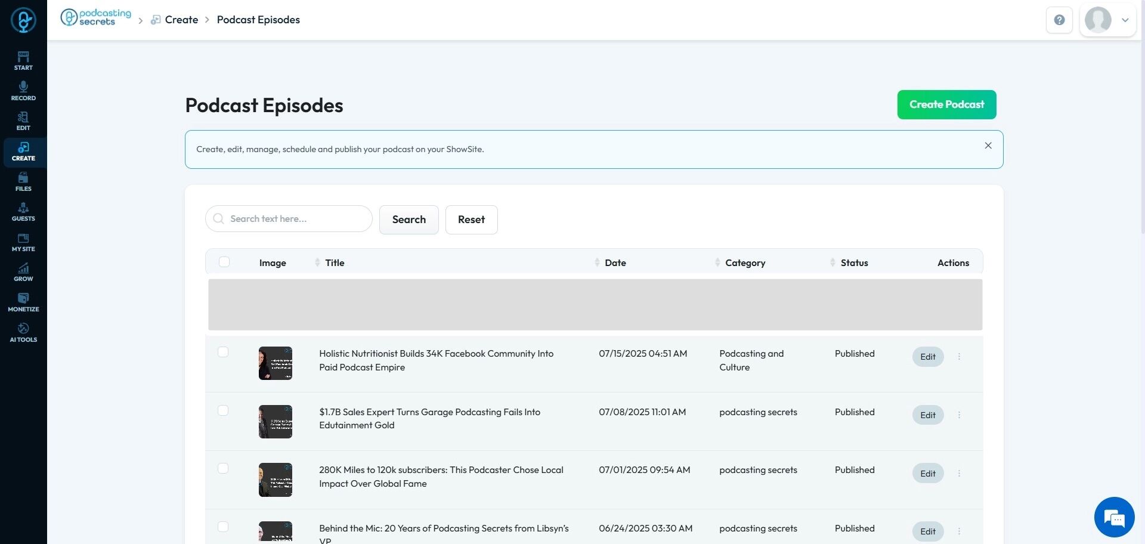Open the live chat widget

[1114, 517]
